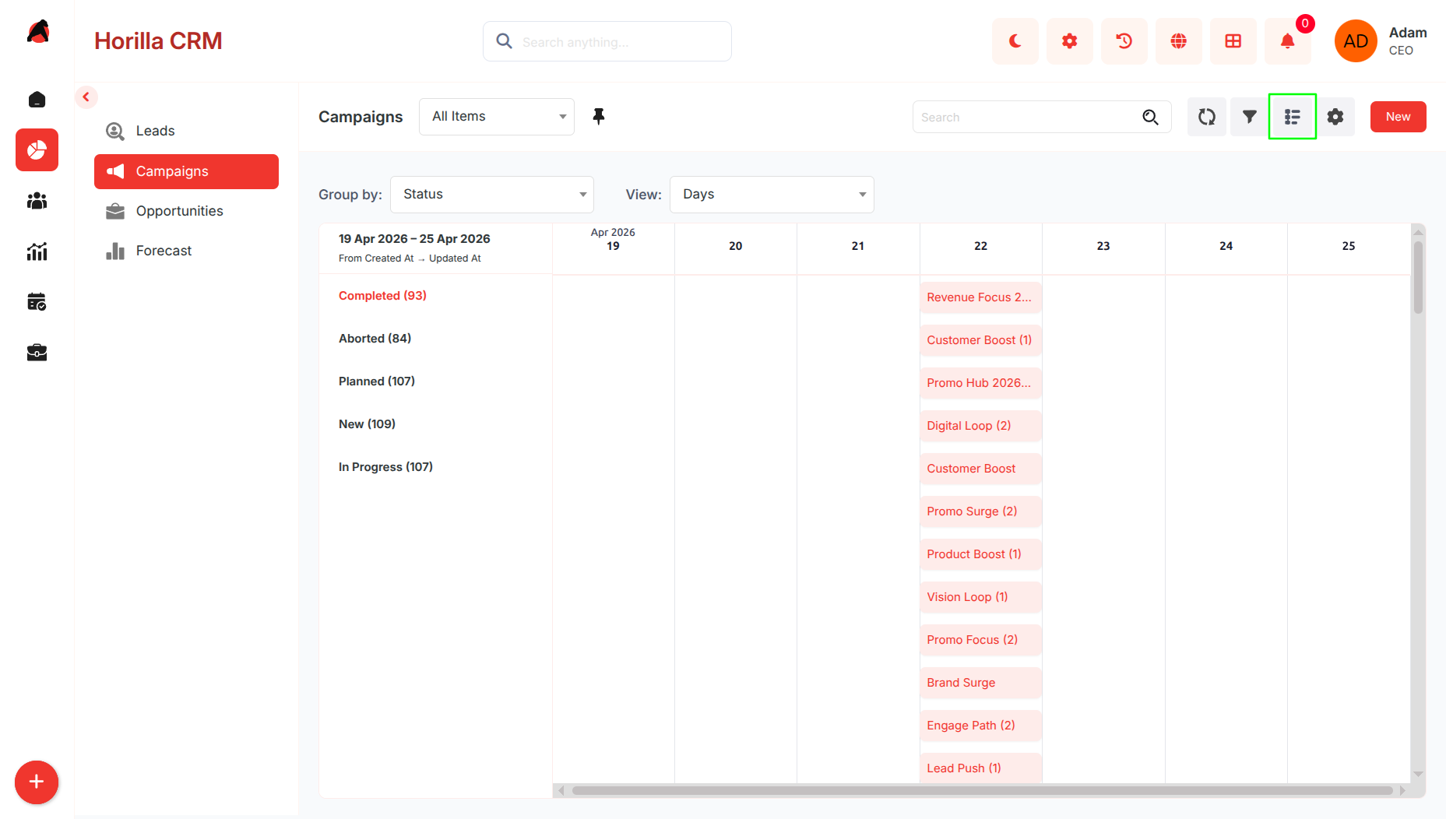Open the pie chart CRM module icon
This screenshot has width=1446, height=819.
[x=37, y=149]
